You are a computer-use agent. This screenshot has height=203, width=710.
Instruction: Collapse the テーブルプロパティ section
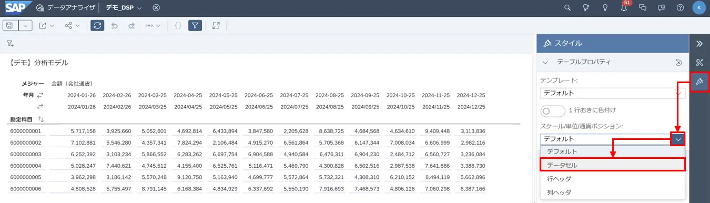[545, 62]
